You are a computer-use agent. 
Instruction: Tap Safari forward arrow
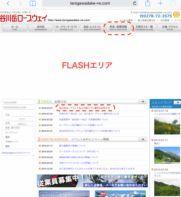point(20,3)
